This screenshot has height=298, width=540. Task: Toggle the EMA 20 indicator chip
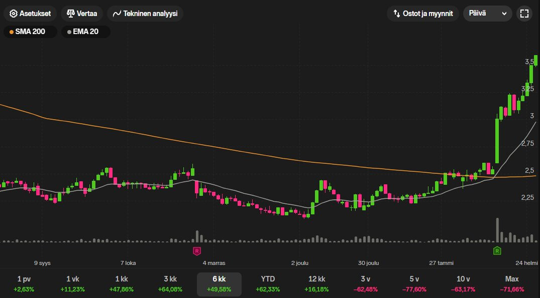(x=85, y=32)
